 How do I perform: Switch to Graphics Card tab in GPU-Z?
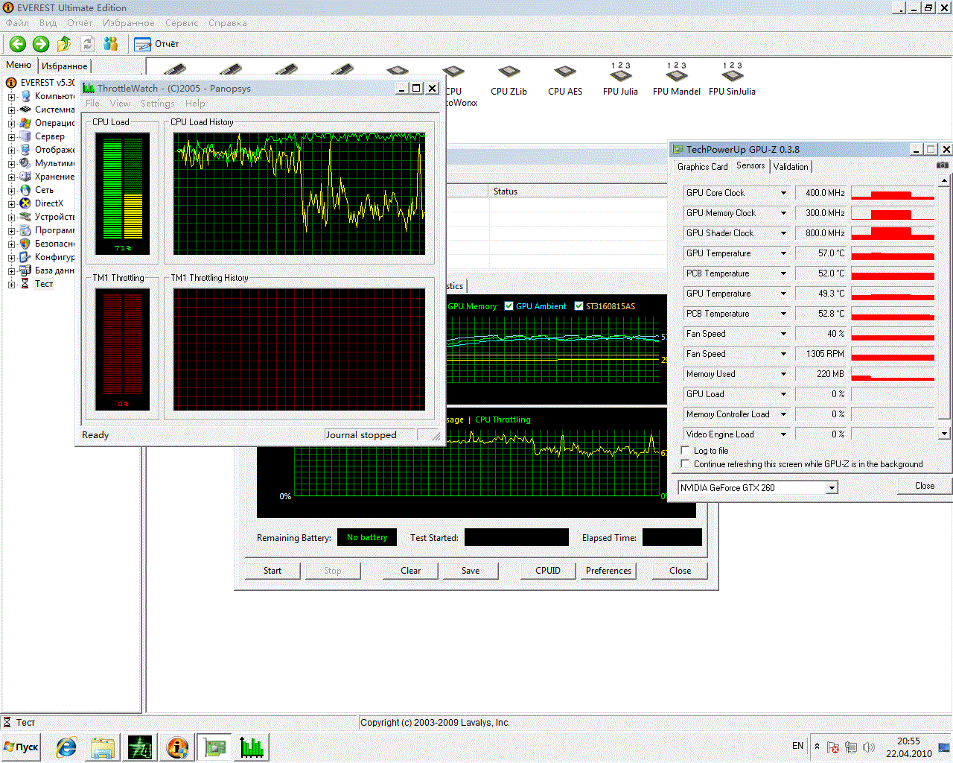[x=702, y=167]
